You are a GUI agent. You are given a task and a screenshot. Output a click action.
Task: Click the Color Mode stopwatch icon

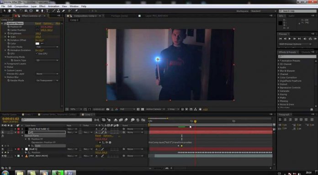click(9, 47)
